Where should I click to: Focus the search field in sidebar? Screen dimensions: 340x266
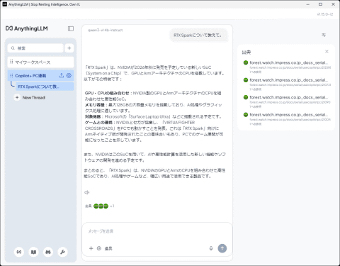(35, 48)
